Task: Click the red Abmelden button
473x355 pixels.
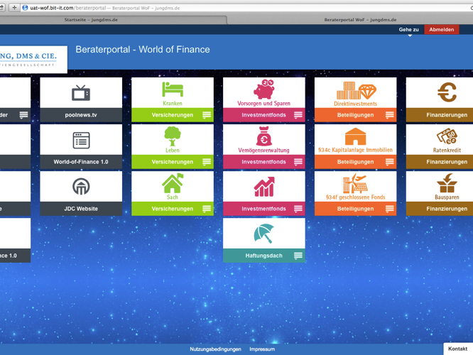Action: (441, 30)
